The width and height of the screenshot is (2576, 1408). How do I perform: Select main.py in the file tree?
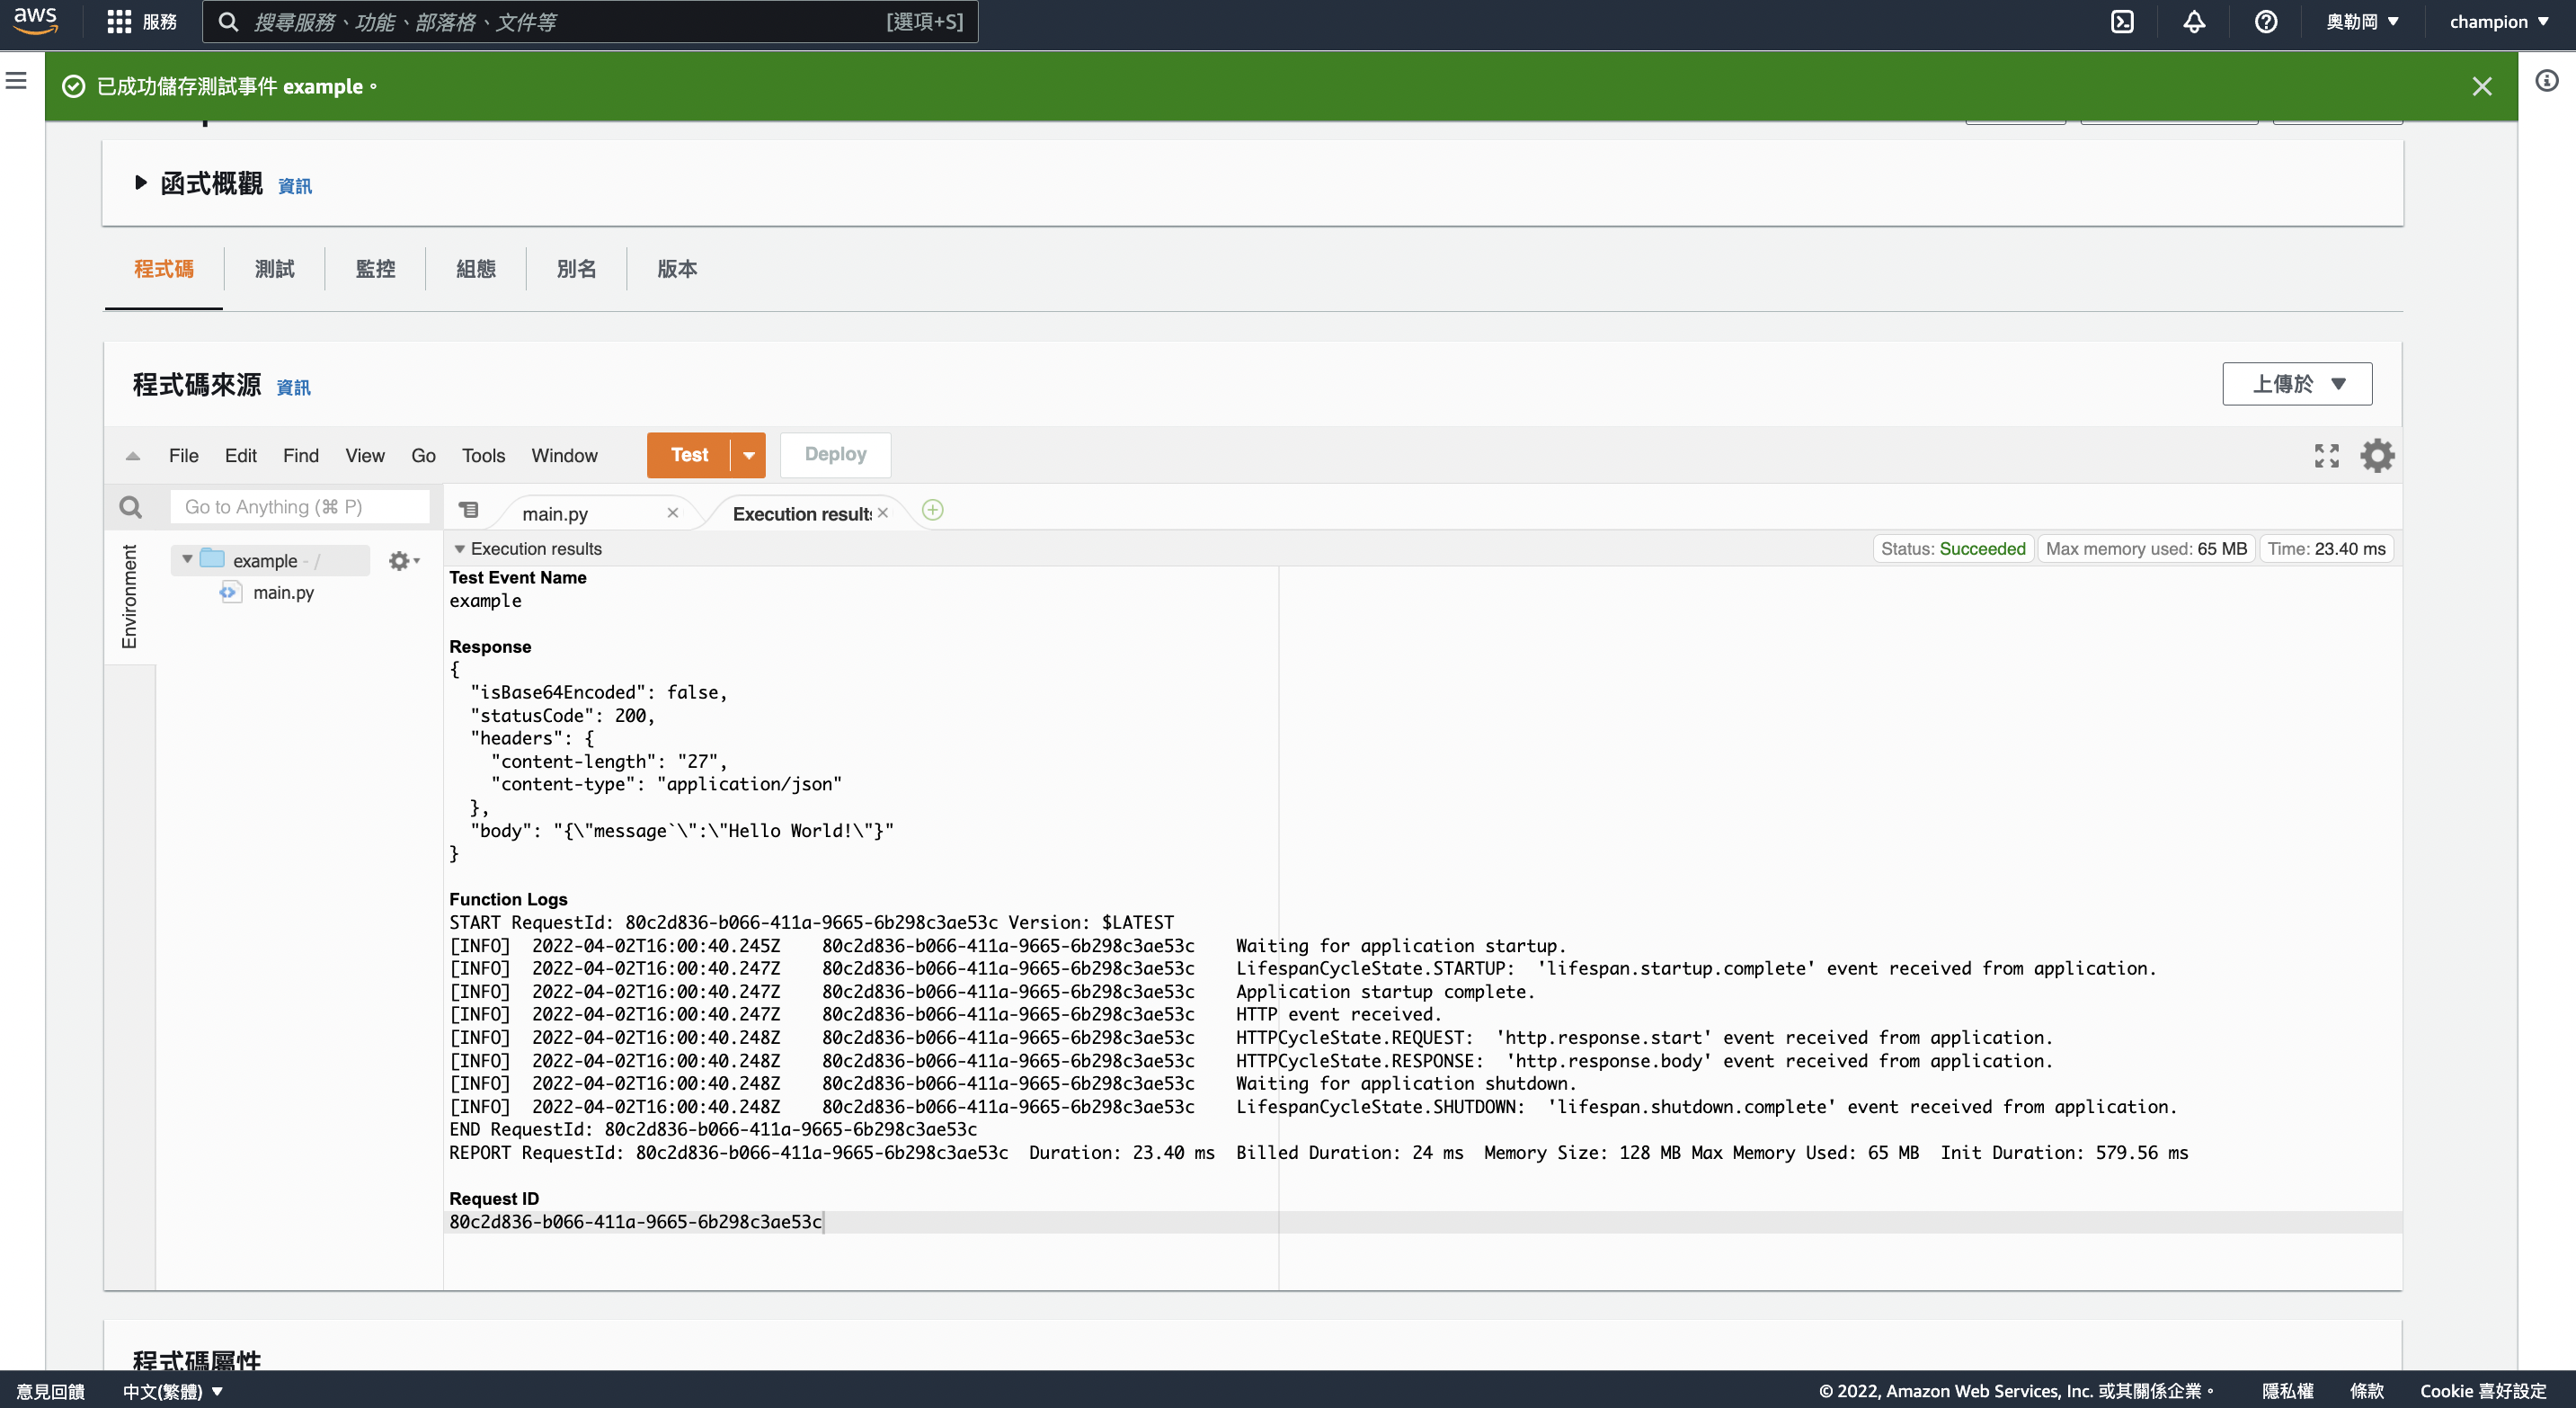point(283,593)
